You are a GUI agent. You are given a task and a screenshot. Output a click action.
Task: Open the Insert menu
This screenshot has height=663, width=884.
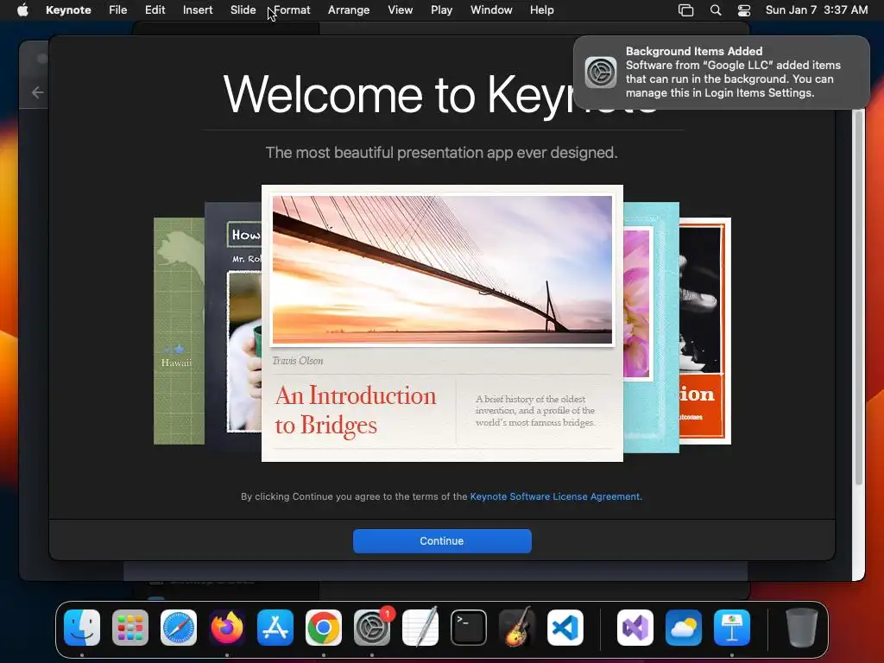(x=198, y=10)
